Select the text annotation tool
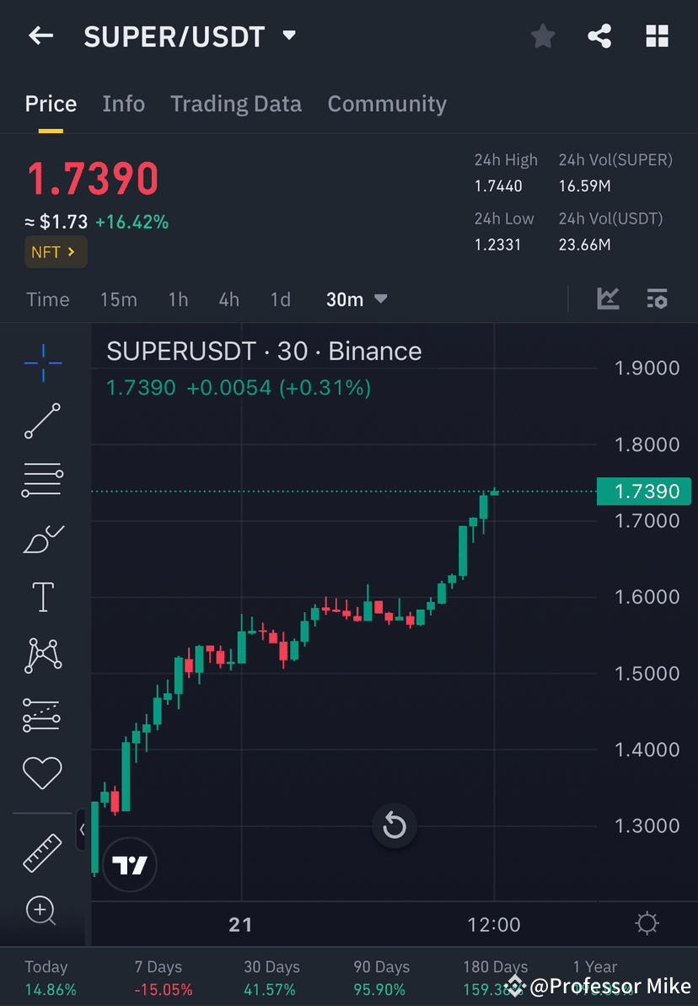 click(x=42, y=596)
